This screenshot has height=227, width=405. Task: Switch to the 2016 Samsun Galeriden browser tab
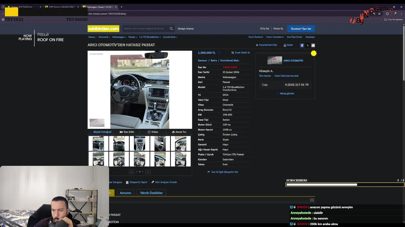(x=62, y=7)
